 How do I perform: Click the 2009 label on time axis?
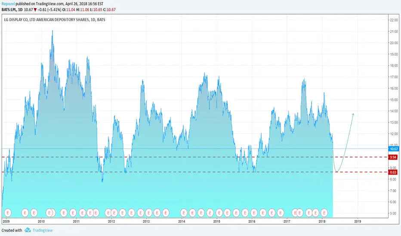click(x=6, y=221)
